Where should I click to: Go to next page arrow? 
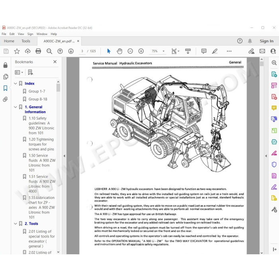71,51
